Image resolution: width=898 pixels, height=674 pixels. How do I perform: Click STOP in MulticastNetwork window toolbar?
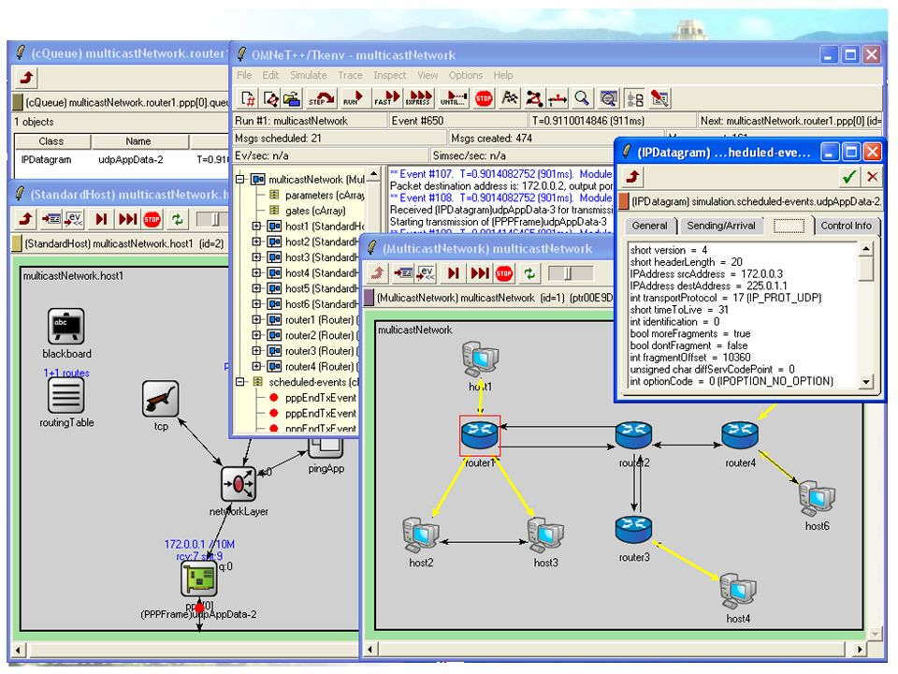click(x=504, y=273)
